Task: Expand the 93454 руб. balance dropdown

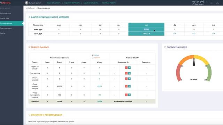Action: pos(200,2)
